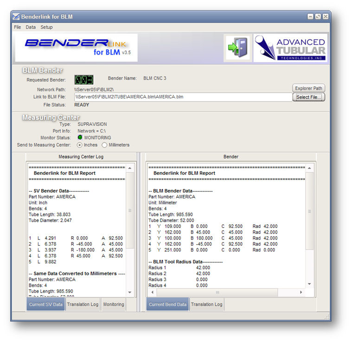The width and height of the screenshot is (351, 341).
Task: Select the Inches radio button
Action: (80, 145)
